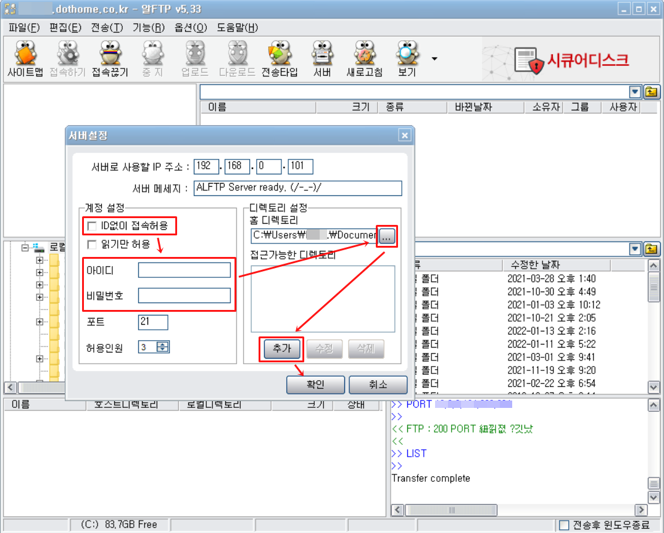Click the 서버 메세지 text field
Image resolution: width=664 pixels, height=533 pixels.
(297, 188)
